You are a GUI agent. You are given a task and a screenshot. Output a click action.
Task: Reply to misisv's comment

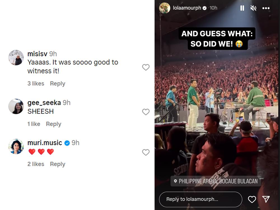(57, 83)
